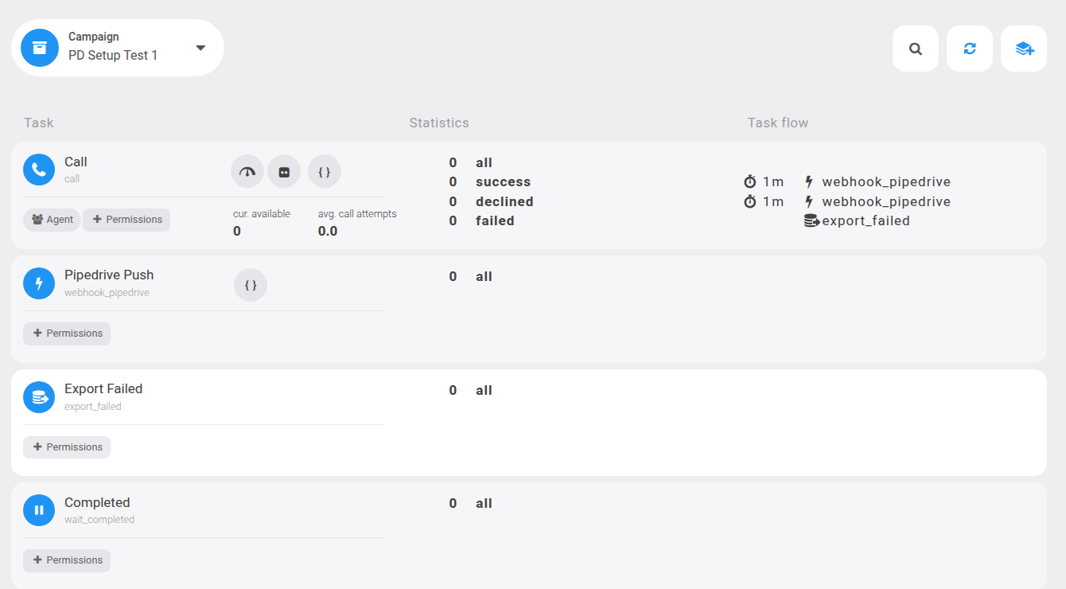The width and height of the screenshot is (1066, 589).
Task: Click the 'Task flow' column header
Action: click(x=778, y=123)
